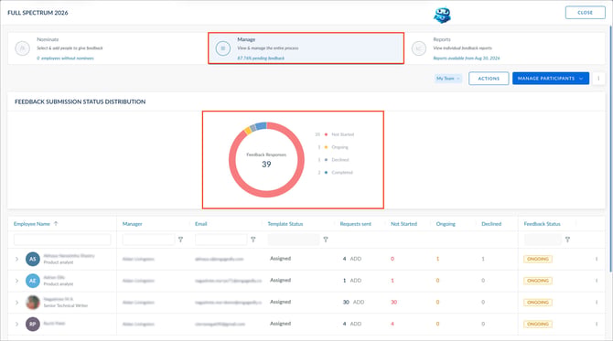
Task: Click the mascot logo in header
Action: coord(442,15)
